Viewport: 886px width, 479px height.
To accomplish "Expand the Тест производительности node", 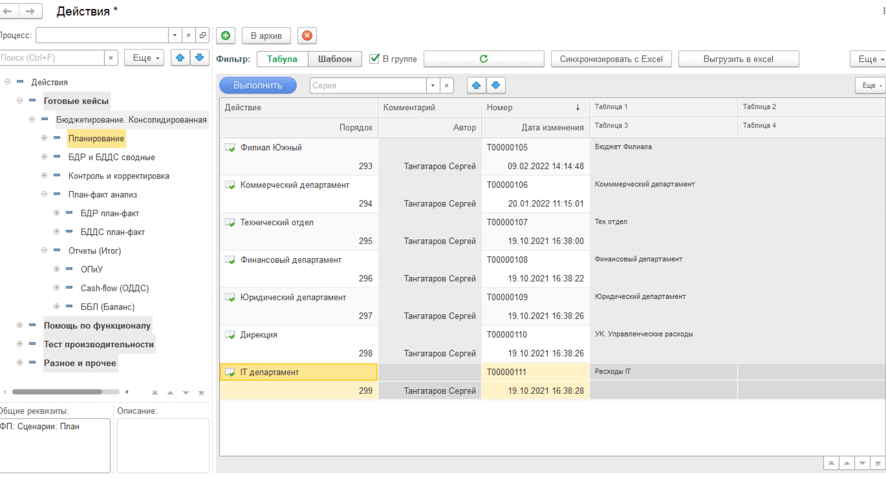I will pos(19,344).
